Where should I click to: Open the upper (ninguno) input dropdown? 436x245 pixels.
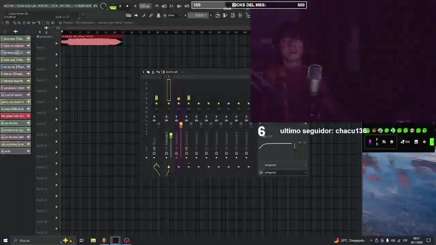coord(285,165)
